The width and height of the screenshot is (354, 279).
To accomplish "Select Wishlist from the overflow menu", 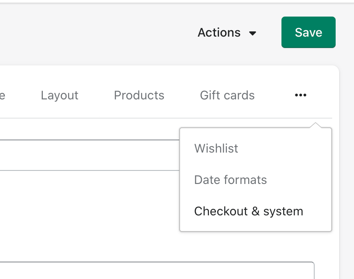I will coord(216,148).
